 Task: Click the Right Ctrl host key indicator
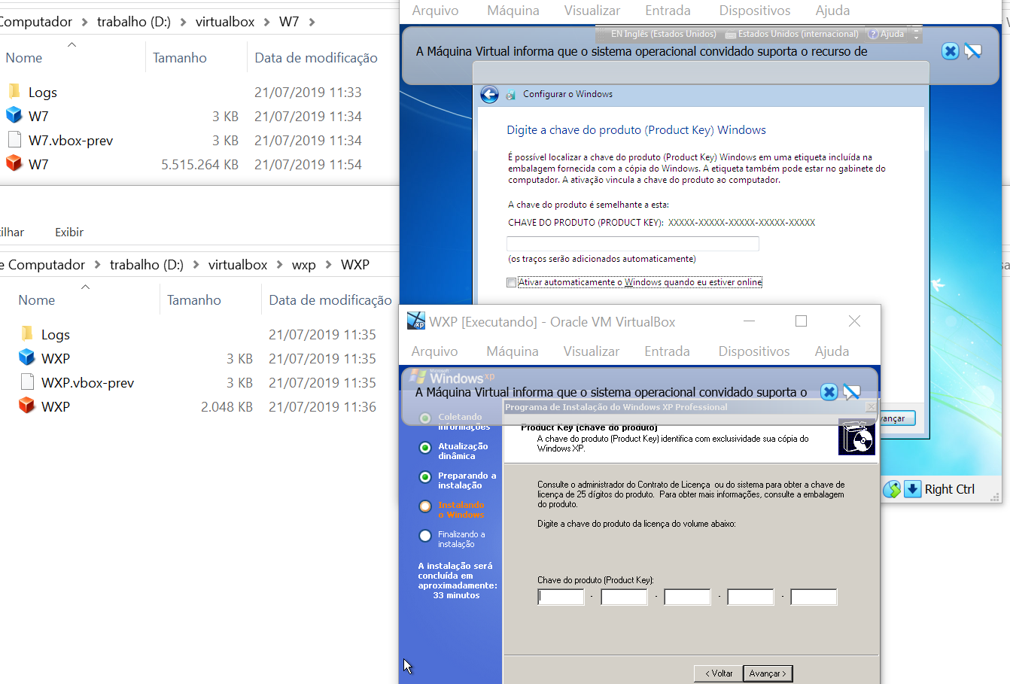(950, 489)
